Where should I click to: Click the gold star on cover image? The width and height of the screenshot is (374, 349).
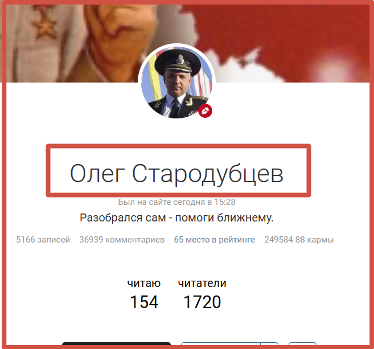pos(44,26)
